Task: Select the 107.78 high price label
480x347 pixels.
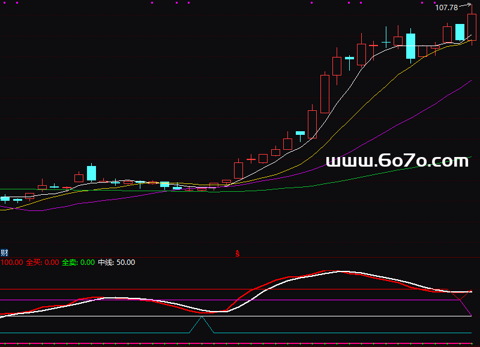Action: click(x=446, y=8)
